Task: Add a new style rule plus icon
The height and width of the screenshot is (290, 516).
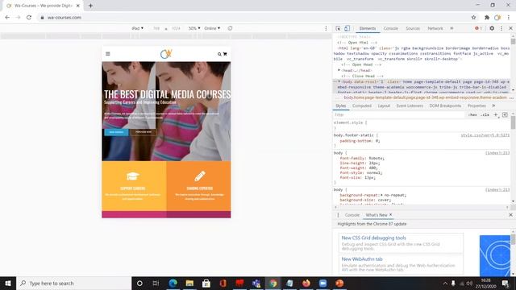Action: click(x=496, y=114)
